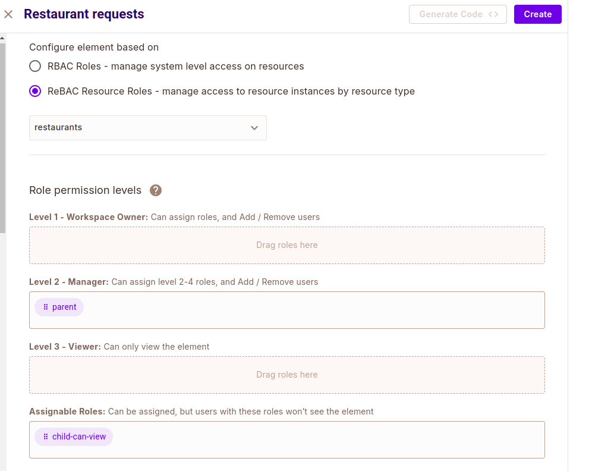Click the scroll up arrow at top-left
This screenshot has width=592, height=471.
click(x=2, y=39)
